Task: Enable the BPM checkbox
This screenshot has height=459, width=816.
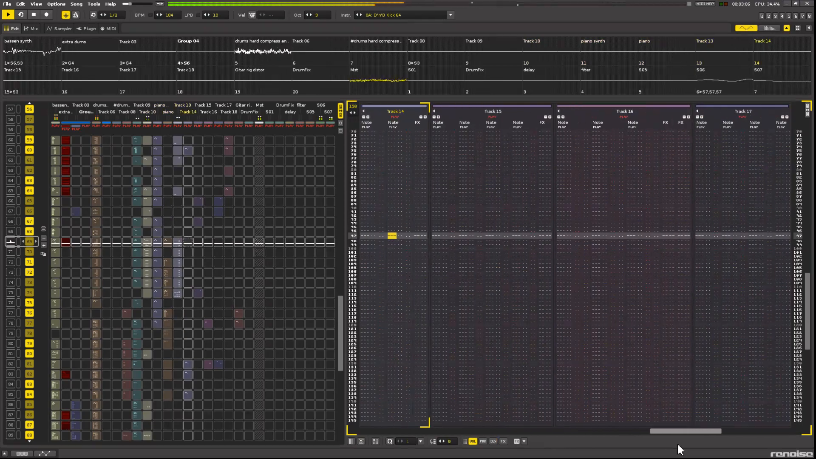Action: coord(150,15)
